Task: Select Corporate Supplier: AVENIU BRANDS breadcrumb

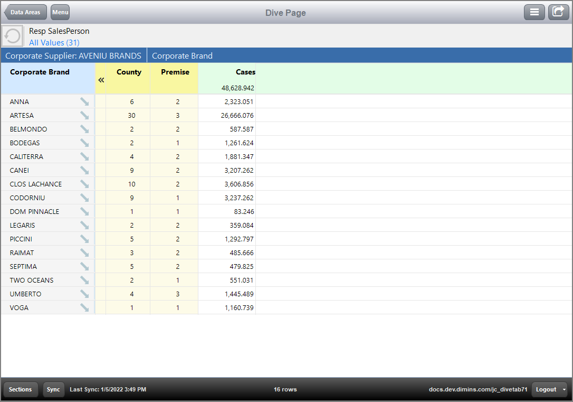Action: point(73,55)
